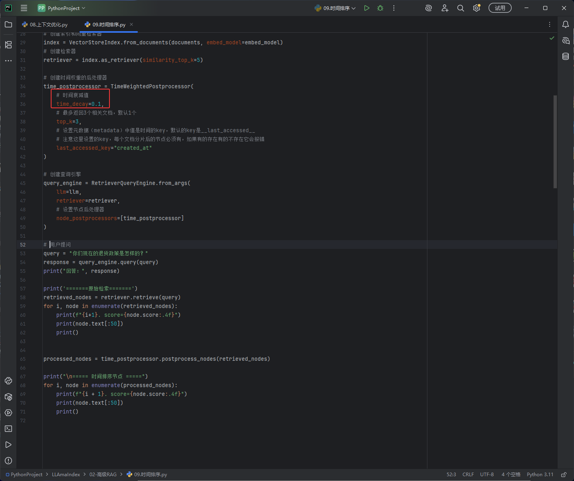Click node_postprocessors=[time_postprocessor] line

pos(120,218)
